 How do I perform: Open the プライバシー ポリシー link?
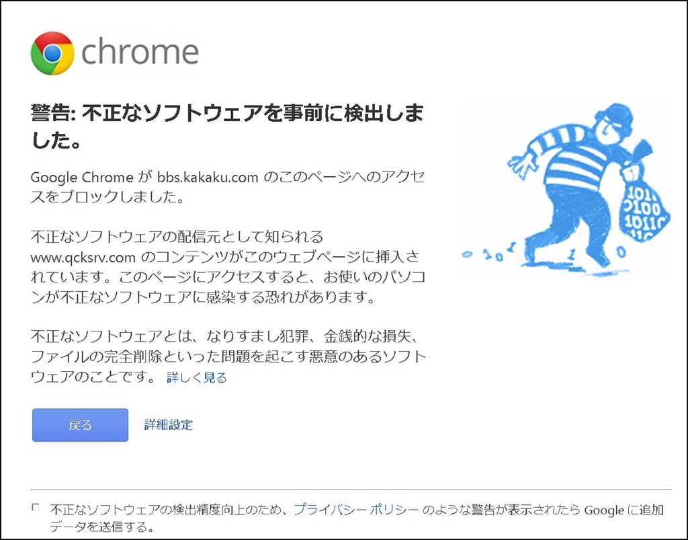tap(356, 510)
